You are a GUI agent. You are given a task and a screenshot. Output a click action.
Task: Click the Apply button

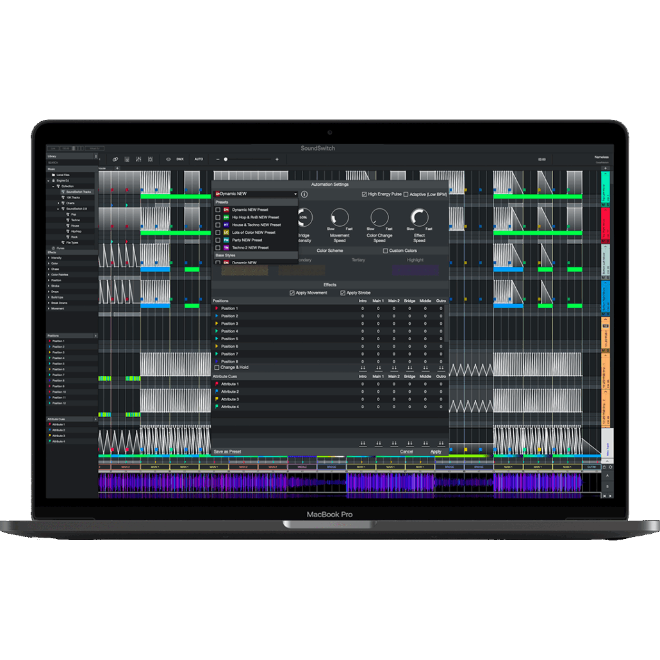coord(436,452)
